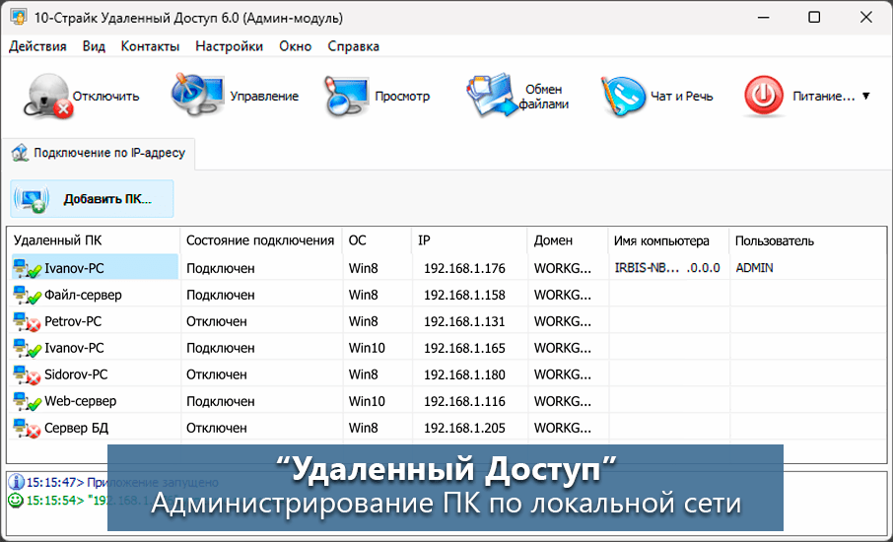This screenshot has height=542, width=893.
Task: Click IP address 192.168.1.158
Action: tap(464, 295)
